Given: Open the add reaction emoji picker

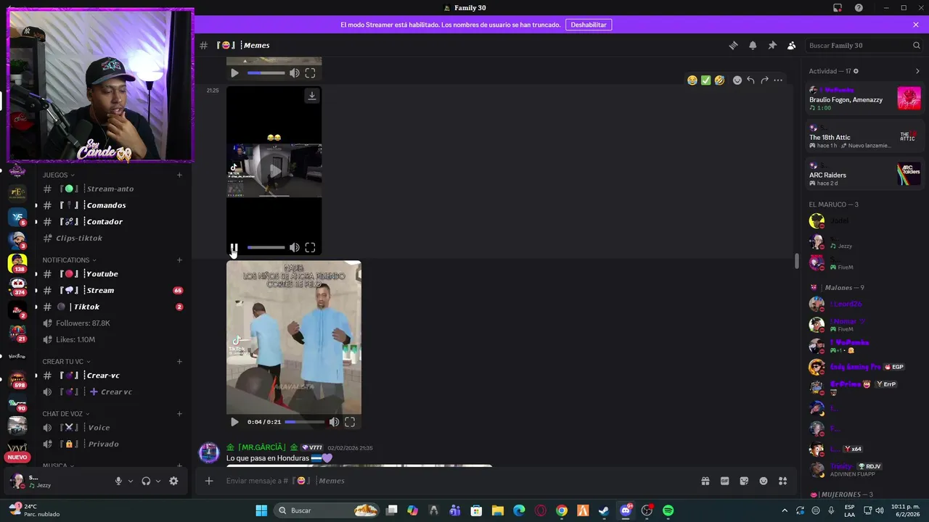Looking at the screenshot, I should click(x=737, y=80).
